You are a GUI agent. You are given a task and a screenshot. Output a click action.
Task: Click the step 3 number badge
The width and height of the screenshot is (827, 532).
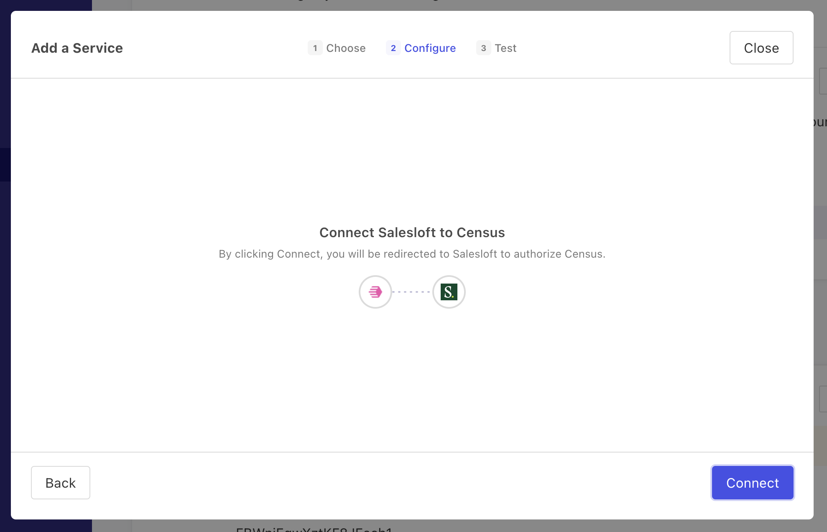tap(483, 48)
